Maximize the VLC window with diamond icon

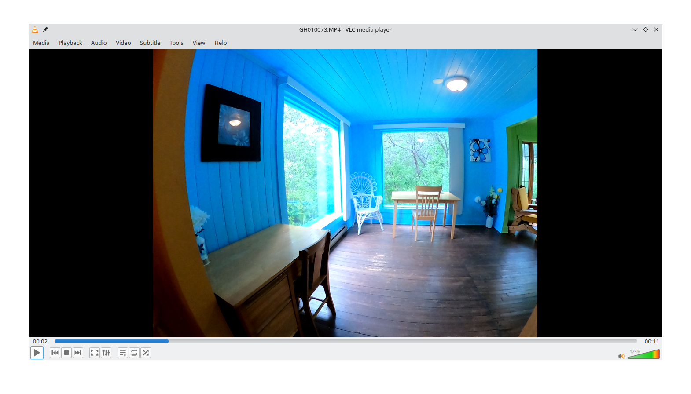(x=646, y=29)
